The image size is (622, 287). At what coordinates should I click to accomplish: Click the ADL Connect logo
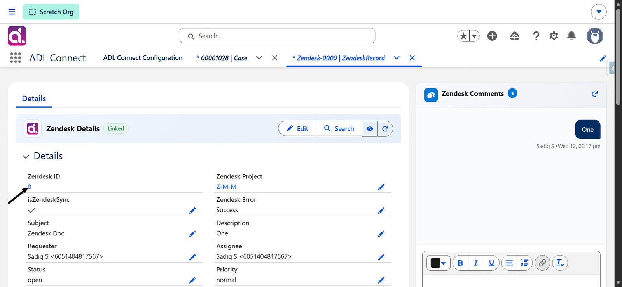pos(17,36)
